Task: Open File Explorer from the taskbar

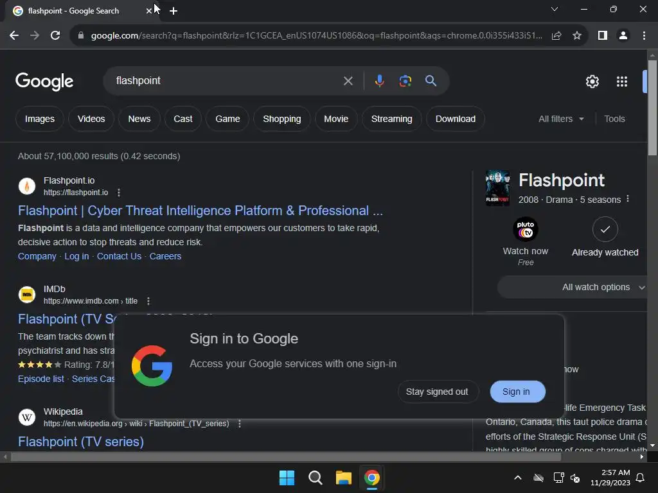Action: [x=343, y=478]
